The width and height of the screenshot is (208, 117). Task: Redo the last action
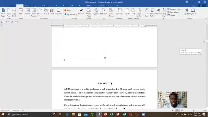click(12, 22)
